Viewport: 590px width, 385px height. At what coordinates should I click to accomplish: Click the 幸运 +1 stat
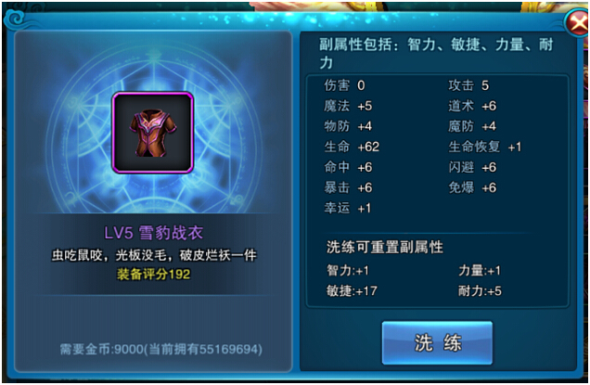point(348,208)
